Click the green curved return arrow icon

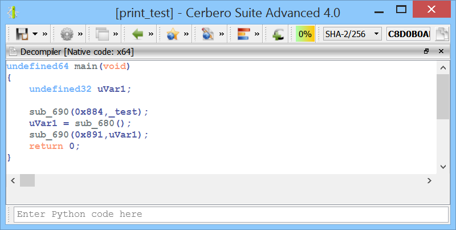click(278, 35)
